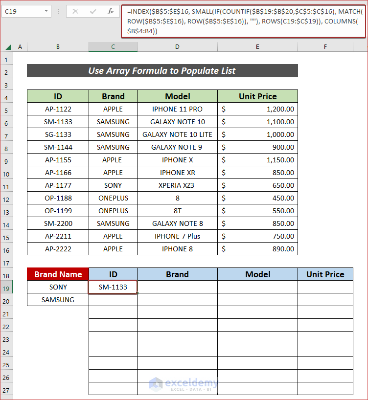The width and height of the screenshot is (368, 400).
Task: Click the SONY brand cell in row 11
Action: [113, 185]
